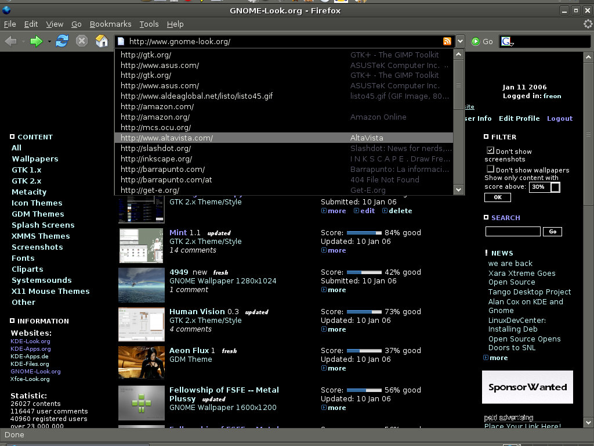Click the delete arrow icon link
Viewport: 594px width, 446px height.
coord(385,211)
